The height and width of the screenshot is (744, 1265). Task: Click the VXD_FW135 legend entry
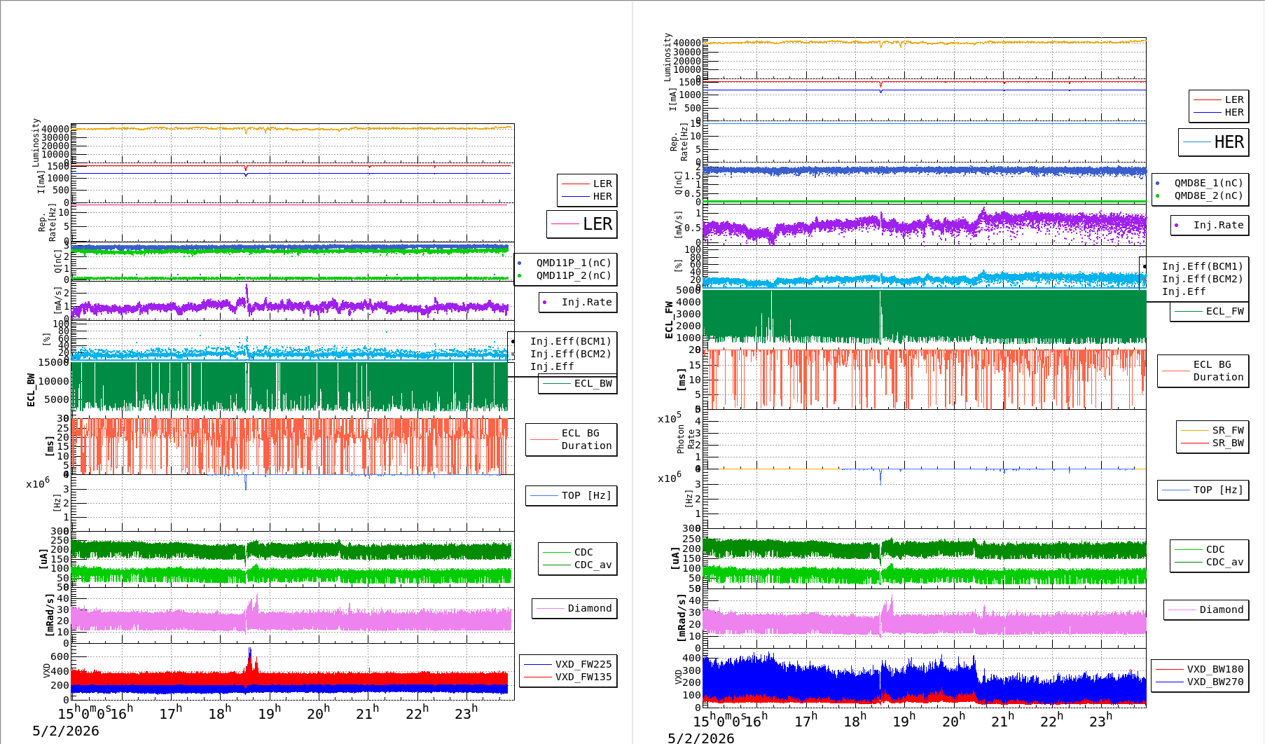pyautogui.click(x=568, y=677)
